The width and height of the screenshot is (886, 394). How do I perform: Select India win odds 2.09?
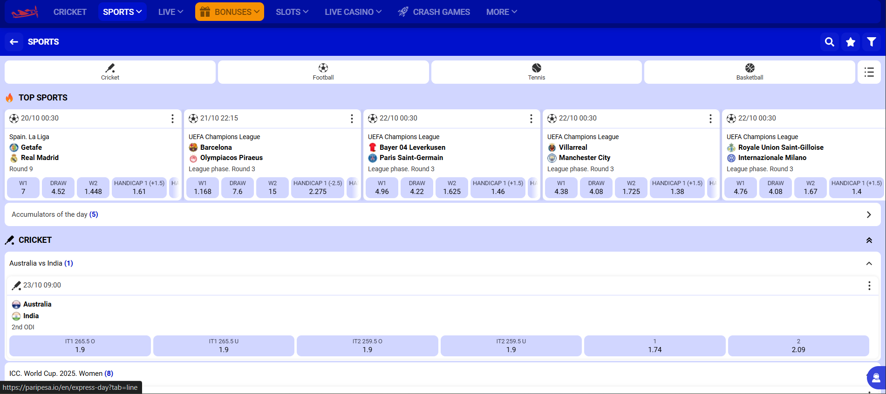798,346
